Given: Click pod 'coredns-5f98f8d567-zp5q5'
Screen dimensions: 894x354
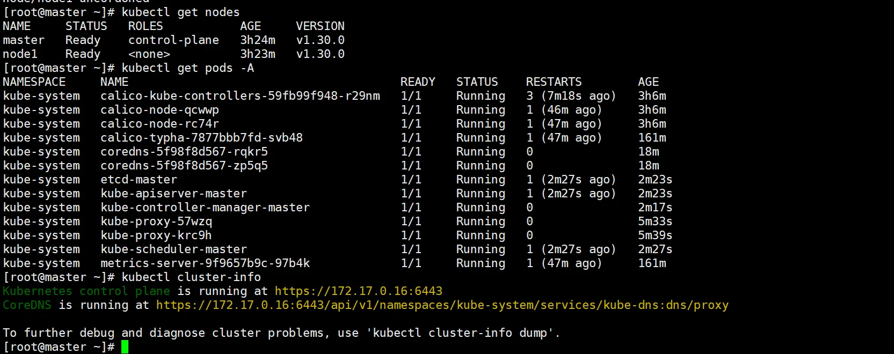Looking at the screenshot, I should [184, 166].
